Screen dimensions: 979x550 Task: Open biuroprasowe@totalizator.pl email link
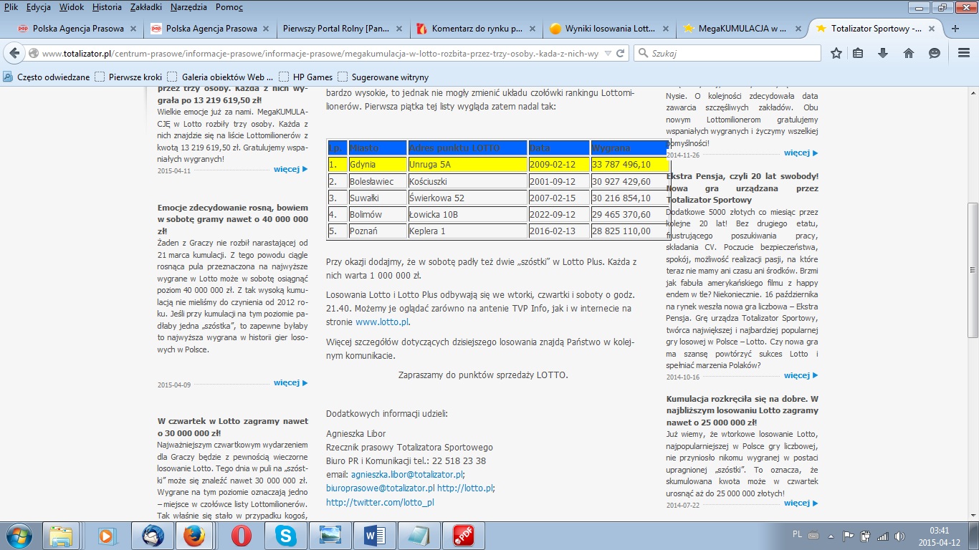pyautogui.click(x=381, y=488)
